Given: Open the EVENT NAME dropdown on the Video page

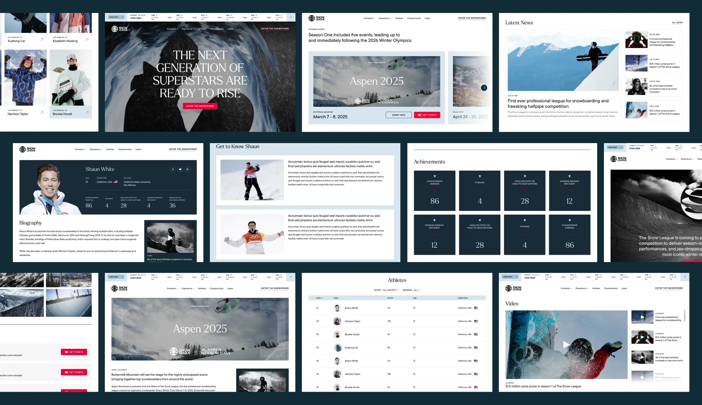Looking at the screenshot, I should point(510,277).
